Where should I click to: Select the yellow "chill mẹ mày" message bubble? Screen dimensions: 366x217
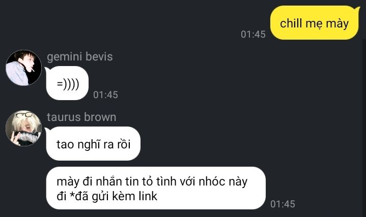(x=315, y=23)
